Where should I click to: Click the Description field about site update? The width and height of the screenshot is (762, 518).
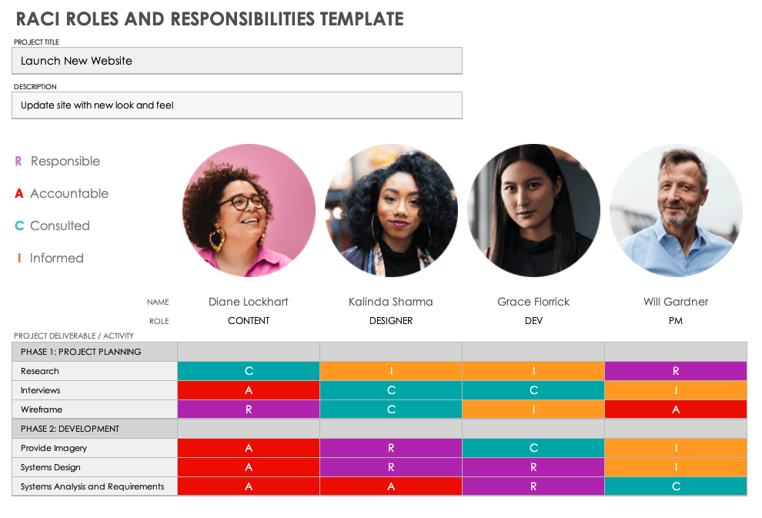pos(236,105)
